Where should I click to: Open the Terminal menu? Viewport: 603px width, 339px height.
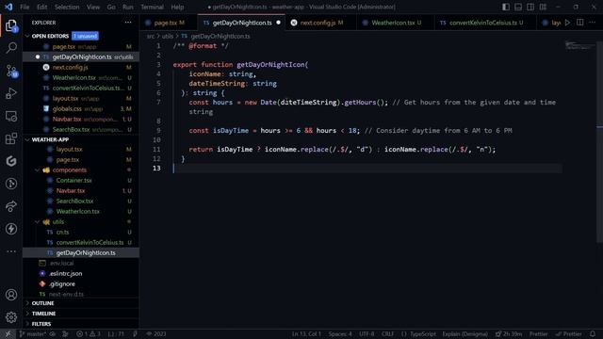click(152, 7)
